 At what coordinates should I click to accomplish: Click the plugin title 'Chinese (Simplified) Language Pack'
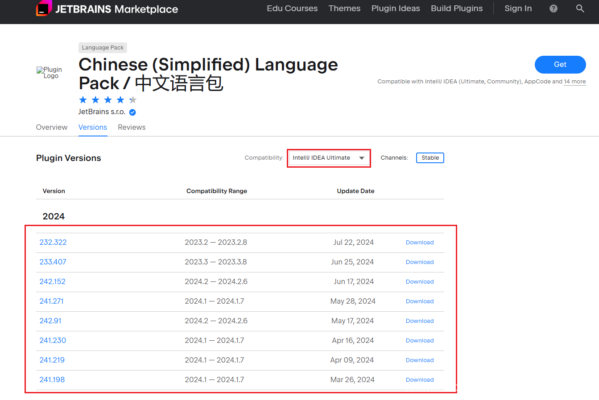[x=208, y=74]
